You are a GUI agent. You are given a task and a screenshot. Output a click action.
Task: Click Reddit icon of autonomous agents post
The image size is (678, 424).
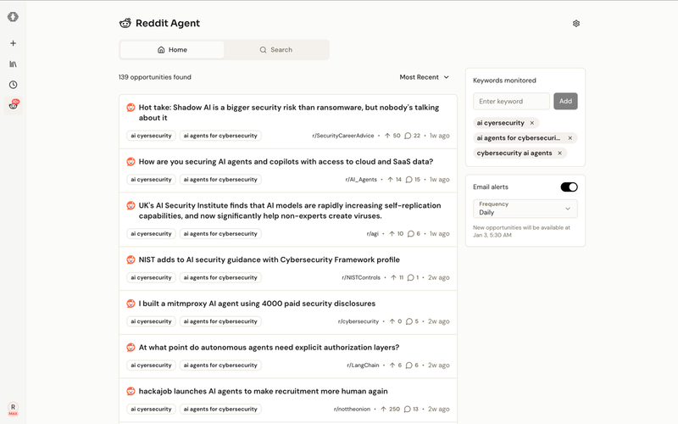click(131, 348)
